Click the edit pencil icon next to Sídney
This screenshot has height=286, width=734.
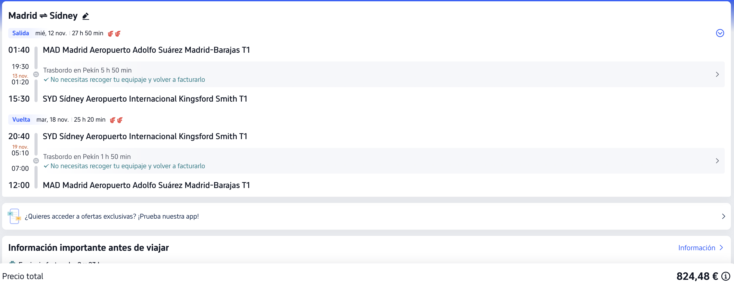click(85, 16)
